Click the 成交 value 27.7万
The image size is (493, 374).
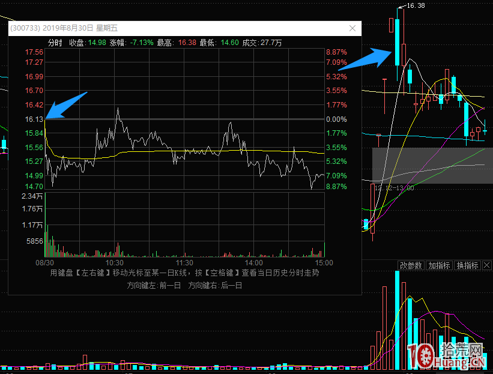(x=271, y=43)
